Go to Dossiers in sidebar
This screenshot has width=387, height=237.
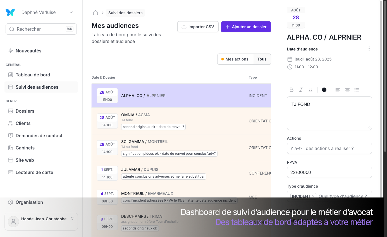[x=25, y=111]
